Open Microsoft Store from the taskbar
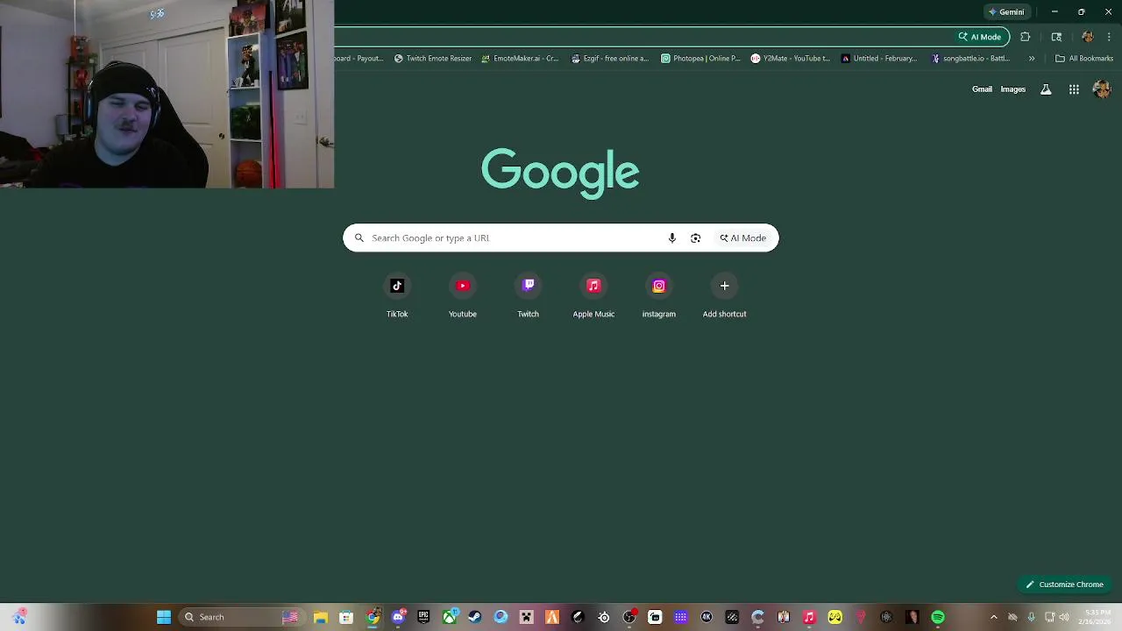Screen dimensions: 1122x631 pyautogui.click(x=346, y=617)
